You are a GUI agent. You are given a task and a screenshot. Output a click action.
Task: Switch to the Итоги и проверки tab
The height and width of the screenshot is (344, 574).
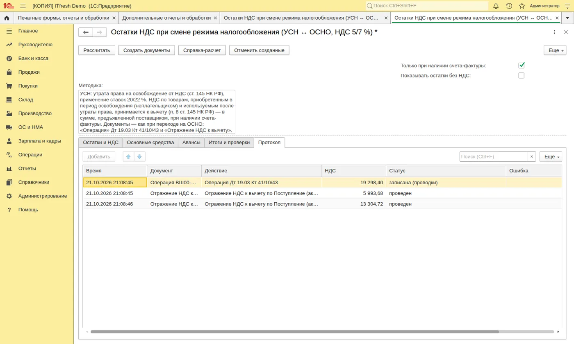(229, 143)
